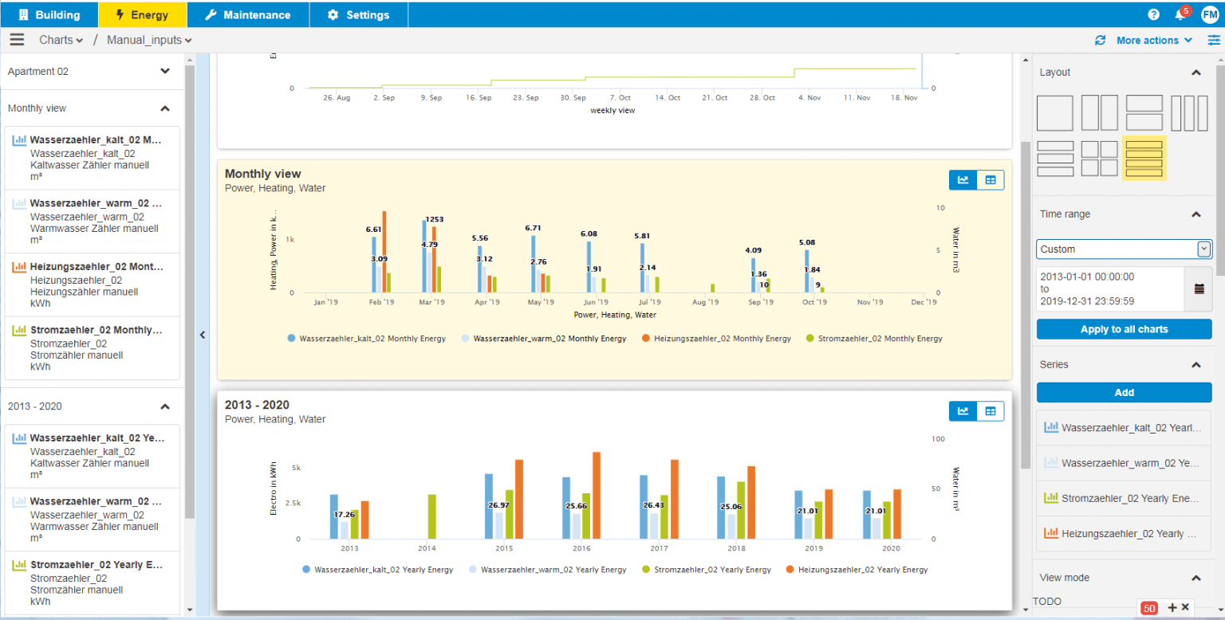This screenshot has width=1225, height=620.
Task: Expand the Apartment 02 dropdown
Action: coord(165,71)
